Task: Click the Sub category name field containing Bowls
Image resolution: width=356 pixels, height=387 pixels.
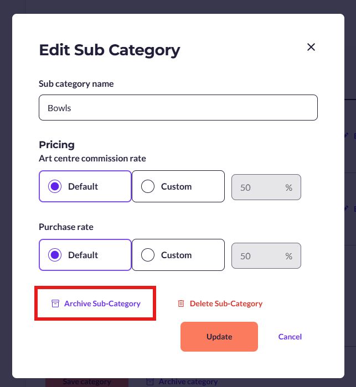Action: (x=178, y=108)
